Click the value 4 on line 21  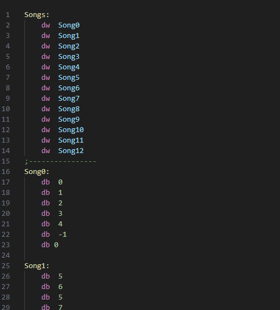[61, 224]
